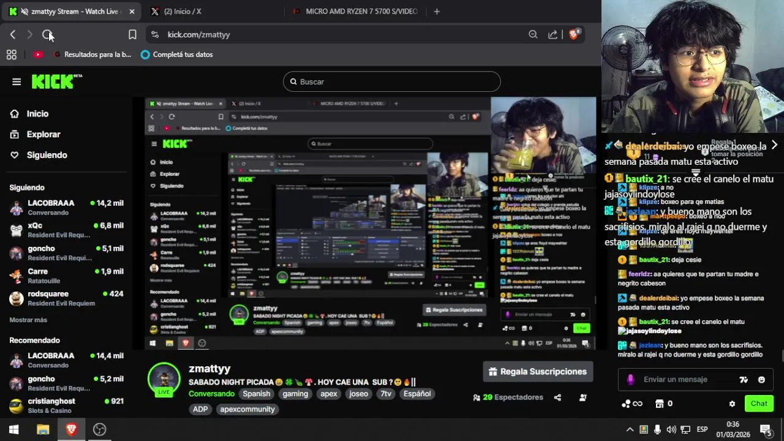
Task: Open the OBS icon in taskbar
Action: click(x=99, y=429)
